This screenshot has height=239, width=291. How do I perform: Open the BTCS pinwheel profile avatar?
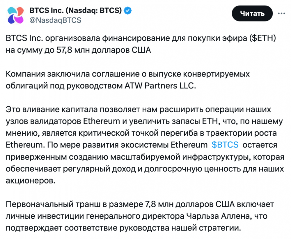[x=16, y=15]
